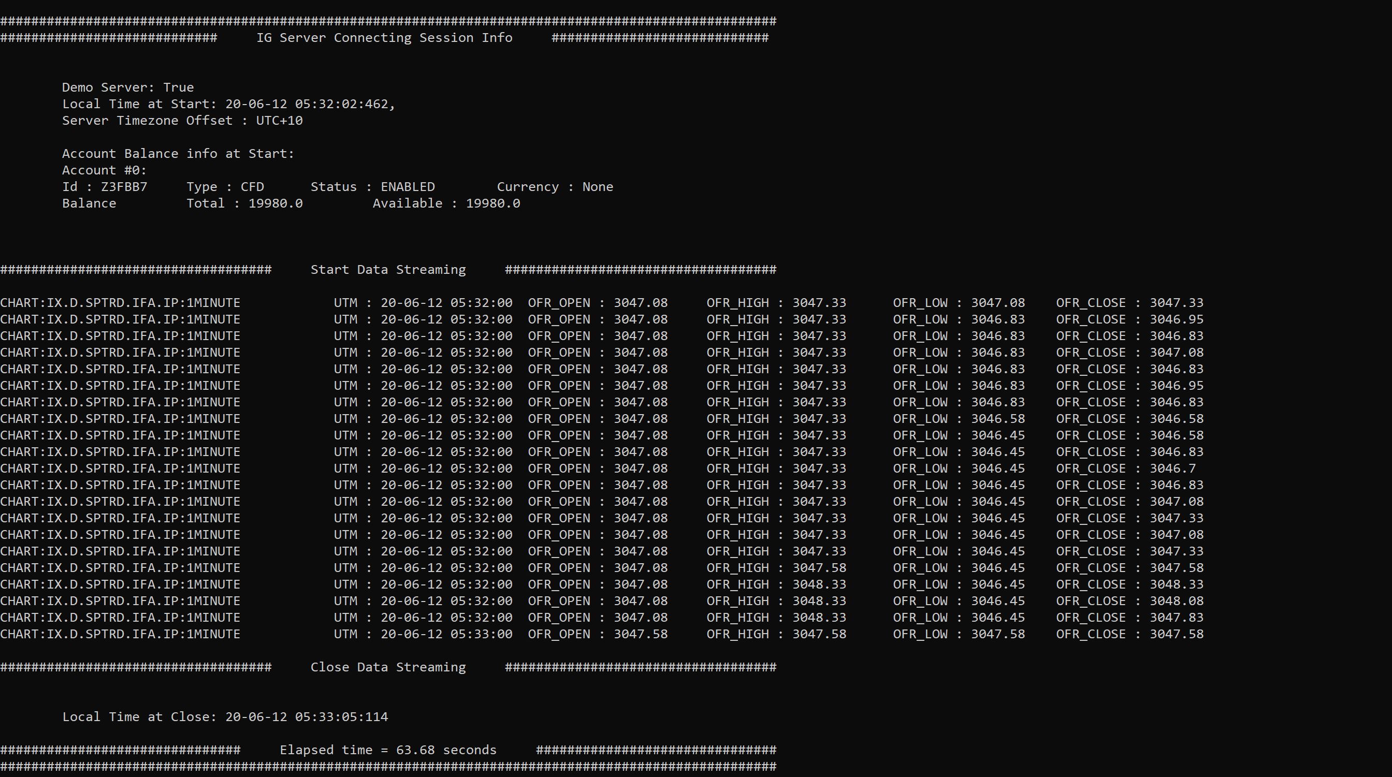Click the 'Type : CFD' value
The image size is (1392, 777).
click(225, 187)
